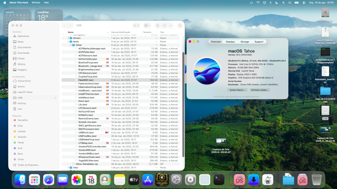The width and height of the screenshot is (337, 189).
Task: Sort by Data de Modificação column
Action: pyautogui.click(x=121, y=32)
